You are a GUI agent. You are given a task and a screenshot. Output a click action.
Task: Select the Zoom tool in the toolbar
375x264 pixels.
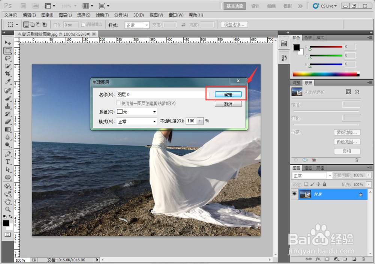[7, 210]
